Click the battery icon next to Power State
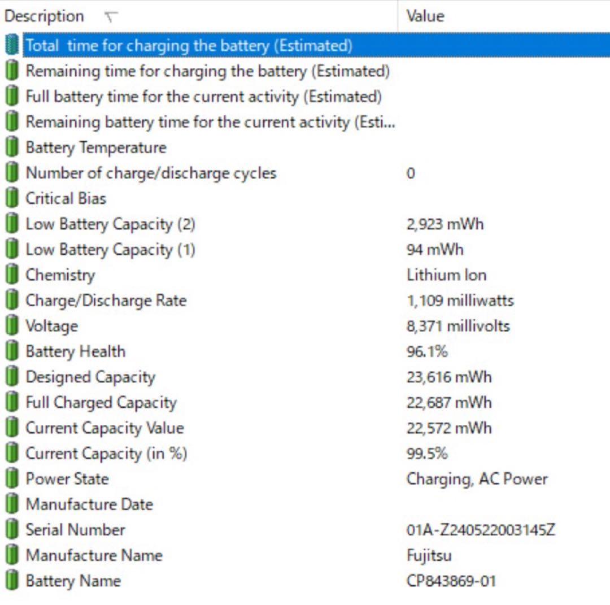This screenshot has width=610, height=605. (12, 478)
